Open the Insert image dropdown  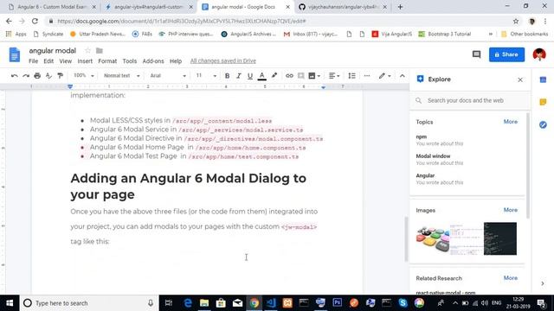pos(314,76)
